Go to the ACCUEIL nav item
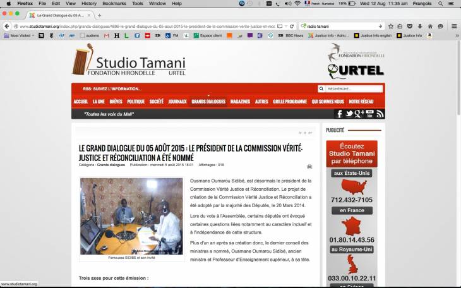Image resolution: width=461 pixels, height=288 pixels. (x=81, y=102)
